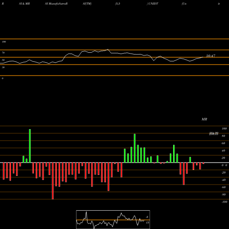Click MR axis label -20
This screenshot has height=229, width=229.
[224, 173]
